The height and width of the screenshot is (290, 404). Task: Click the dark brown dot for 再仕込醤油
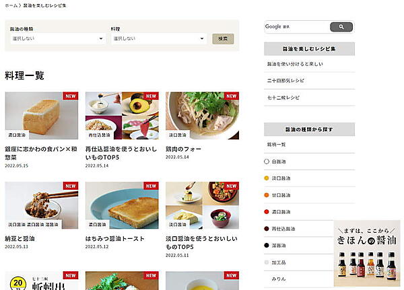(x=267, y=229)
